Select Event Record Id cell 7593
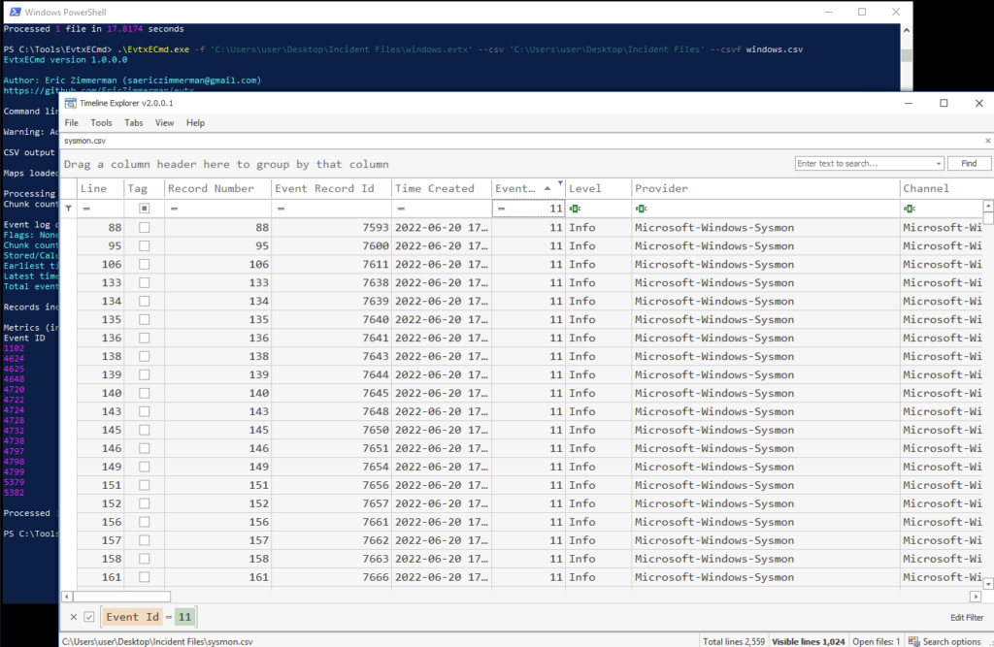The height and width of the screenshot is (647, 994). (x=331, y=228)
